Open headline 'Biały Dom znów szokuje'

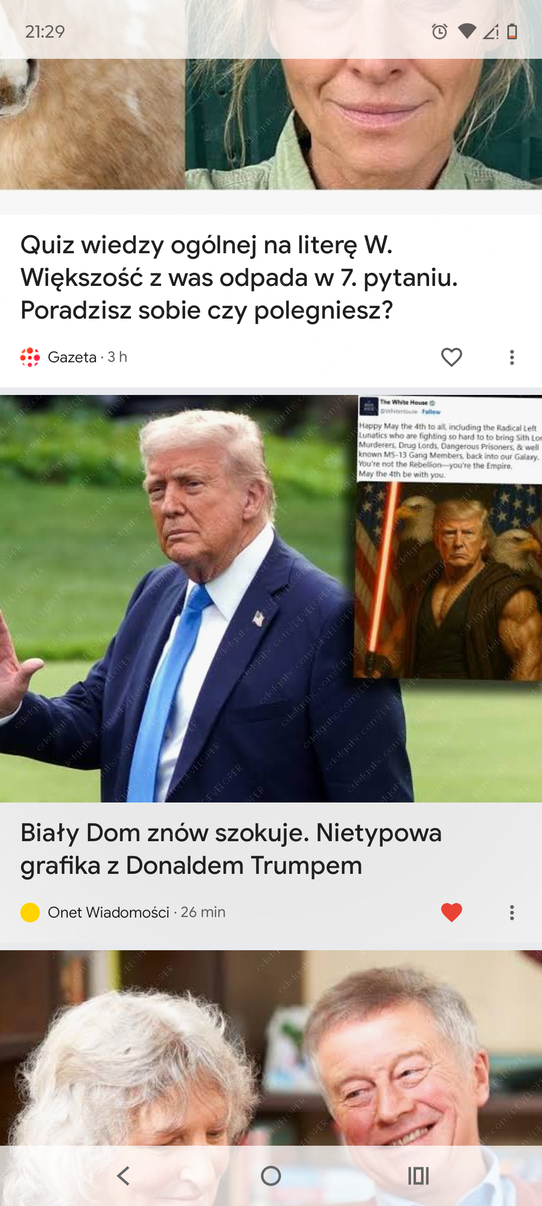[231, 849]
